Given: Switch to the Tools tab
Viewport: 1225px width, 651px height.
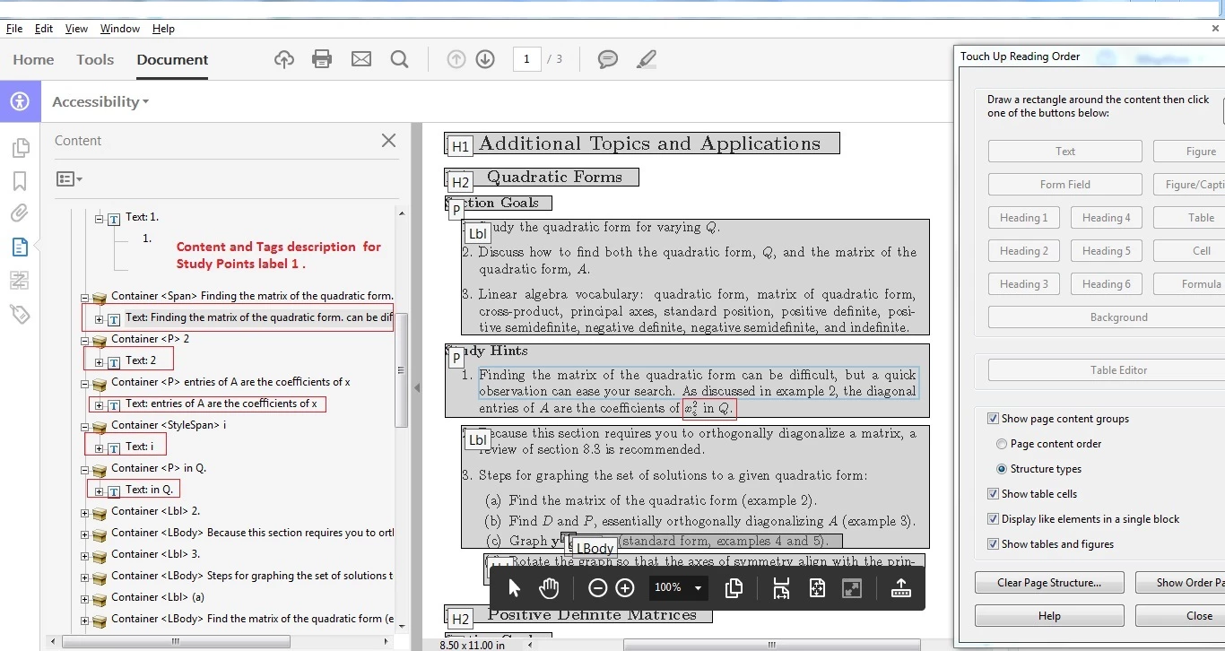Looking at the screenshot, I should 95,59.
